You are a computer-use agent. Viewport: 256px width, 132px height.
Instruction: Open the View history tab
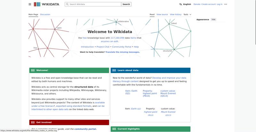click(175, 14)
